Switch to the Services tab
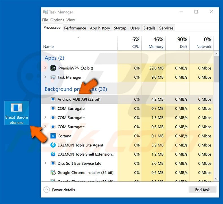Viewport: 223px width, 204px height. tap(166, 28)
